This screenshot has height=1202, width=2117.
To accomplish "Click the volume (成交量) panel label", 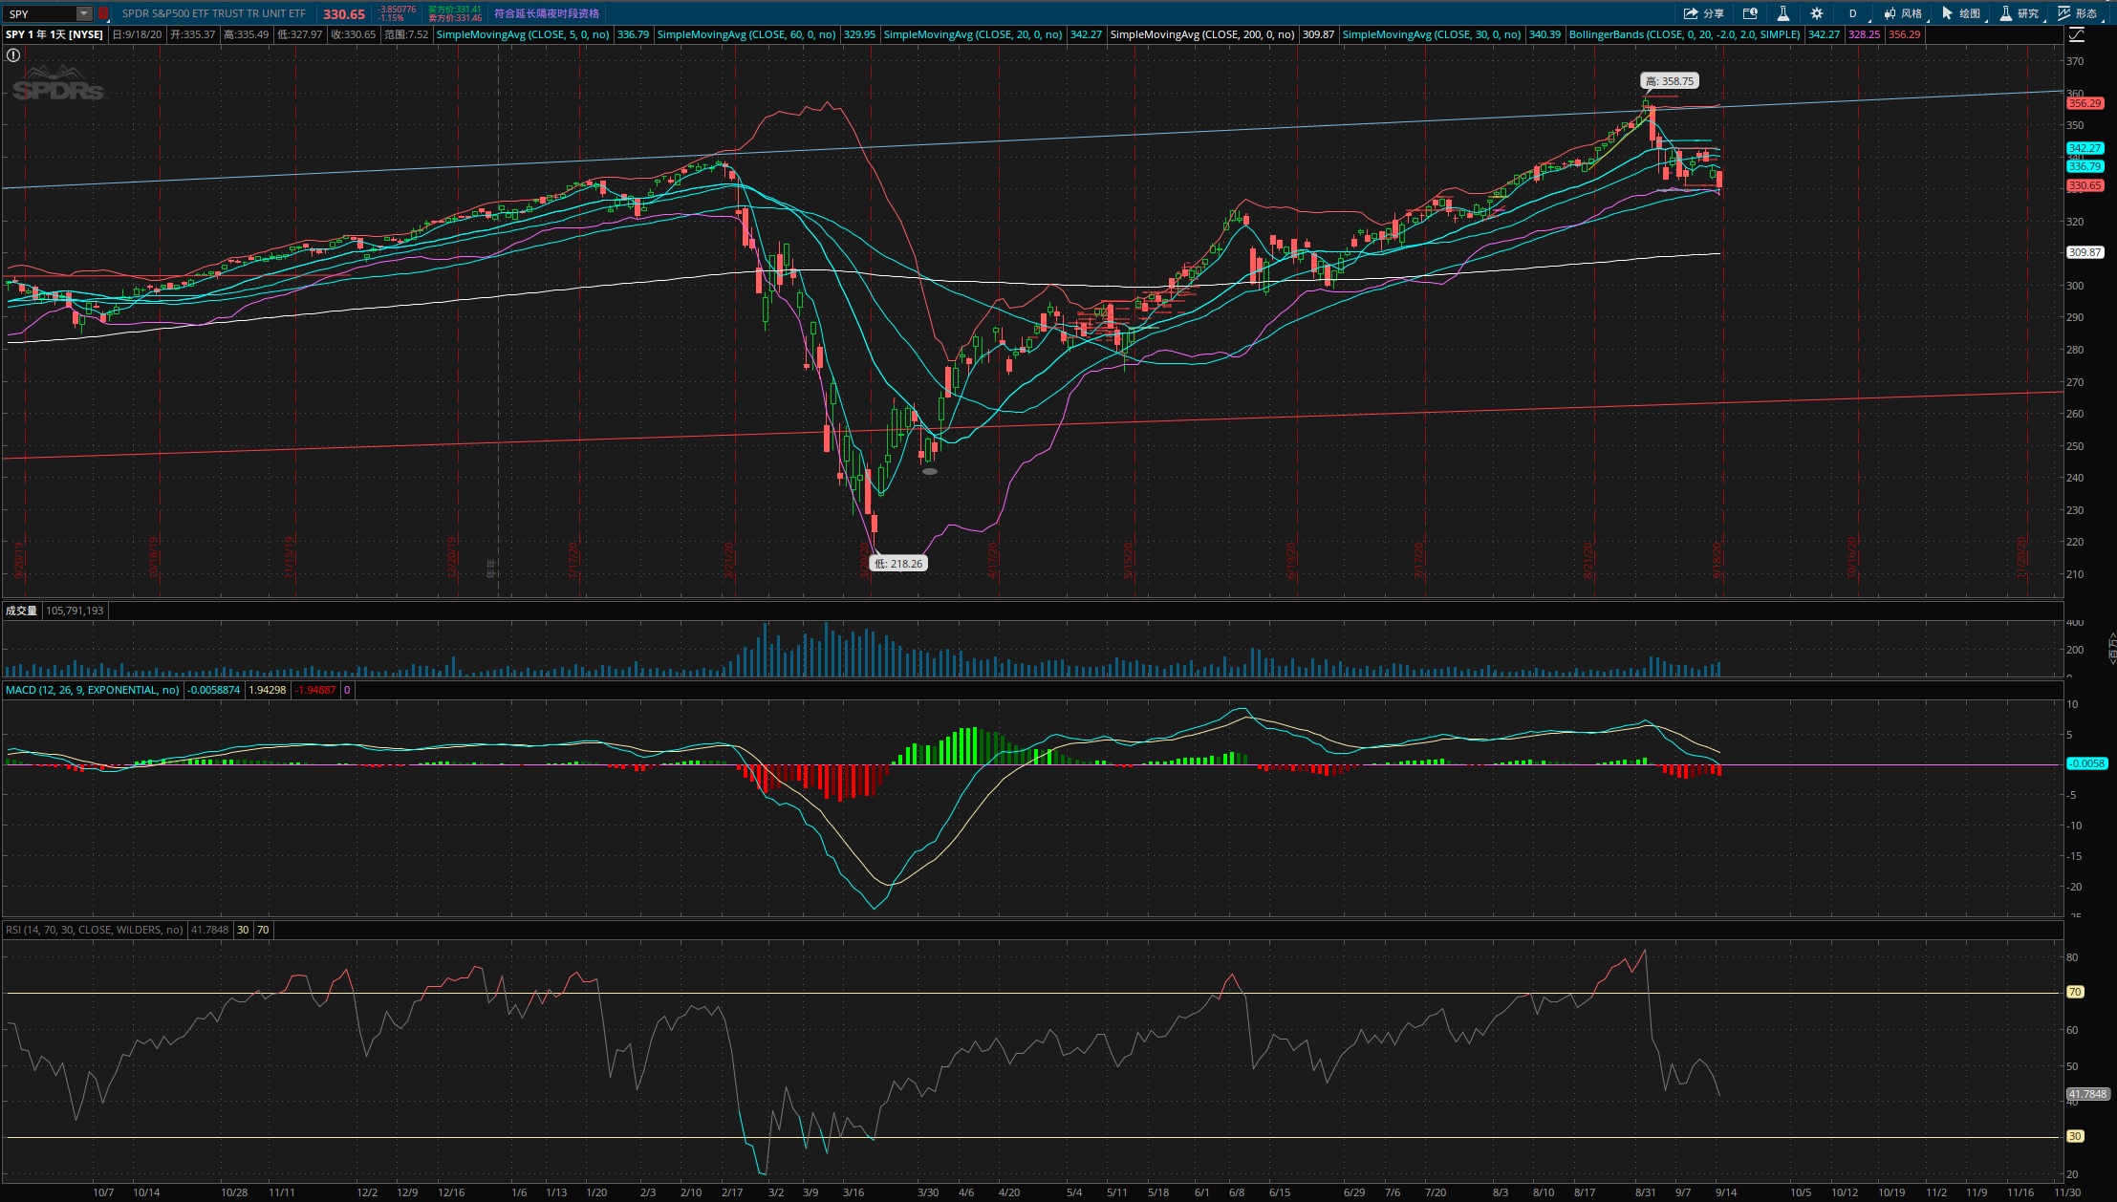I will pyautogui.click(x=21, y=611).
